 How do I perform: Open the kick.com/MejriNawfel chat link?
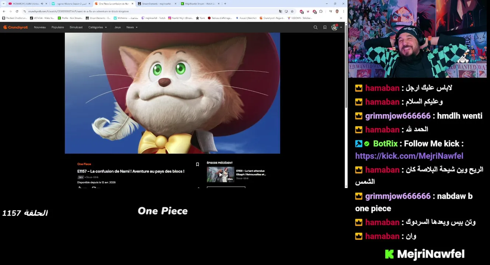pyautogui.click(x=409, y=156)
